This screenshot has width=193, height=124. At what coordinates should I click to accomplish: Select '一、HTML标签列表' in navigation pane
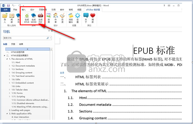[x=15, y=52]
